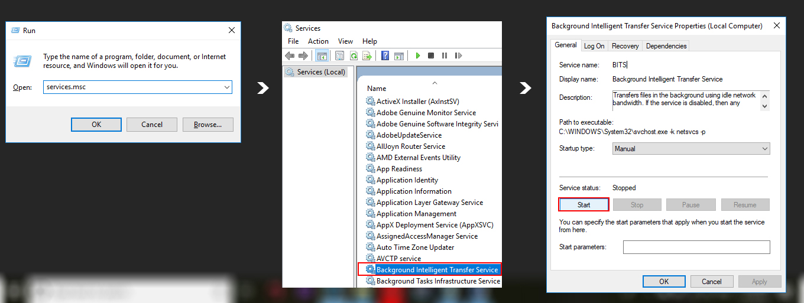Expand the Open combo box arrow in Run
This screenshot has height=303, width=804.
click(227, 87)
